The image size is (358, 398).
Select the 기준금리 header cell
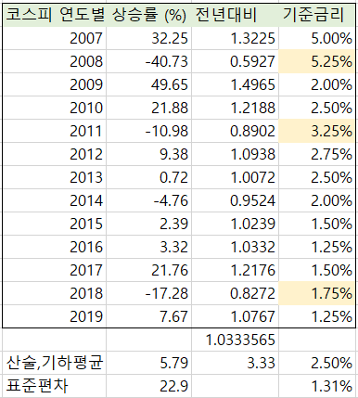pyautogui.click(x=316, y=15)
